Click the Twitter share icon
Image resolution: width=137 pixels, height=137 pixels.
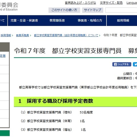click(x=135, y=64)
